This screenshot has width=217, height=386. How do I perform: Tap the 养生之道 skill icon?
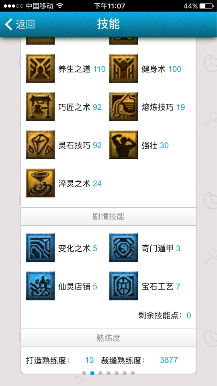40,68
